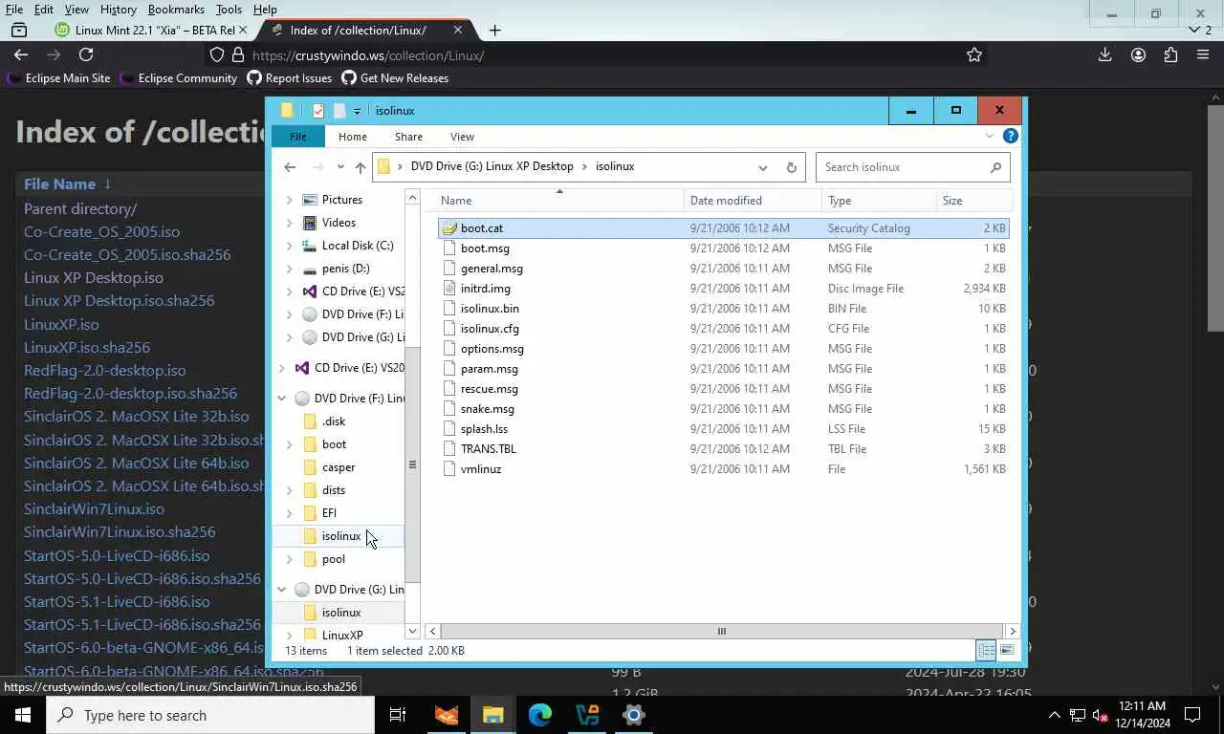Open Get New Releases bookmark

click(x=395, y=78)
